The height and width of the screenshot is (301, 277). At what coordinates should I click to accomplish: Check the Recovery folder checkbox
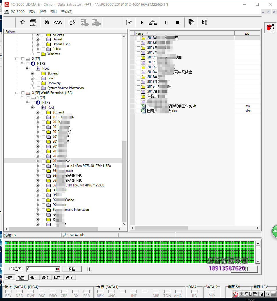tap(38, 83)
